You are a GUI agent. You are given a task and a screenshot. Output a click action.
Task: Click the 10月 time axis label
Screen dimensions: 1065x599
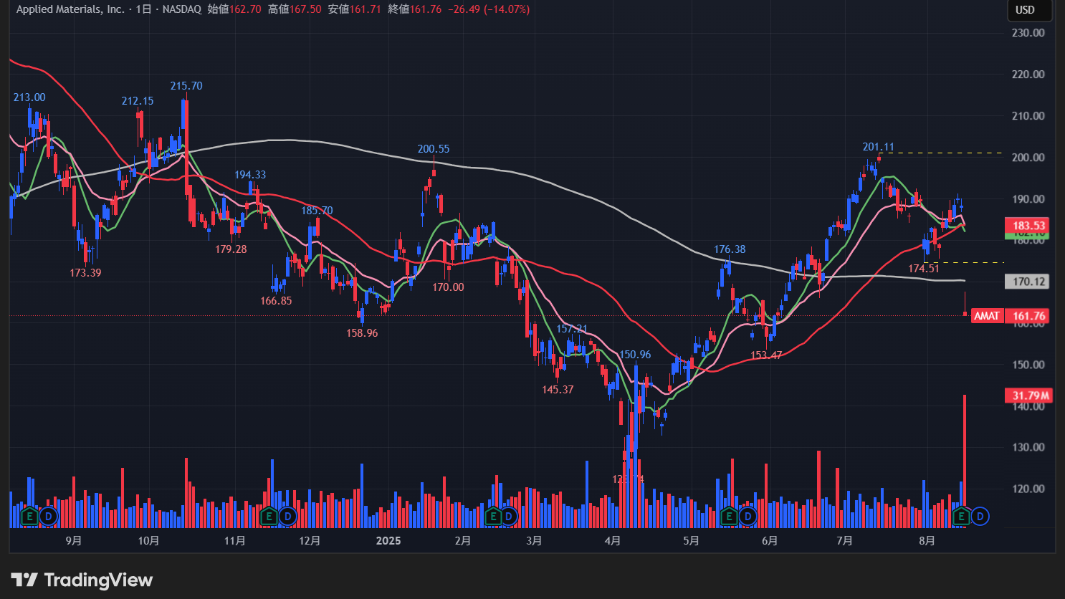point(148,541)
